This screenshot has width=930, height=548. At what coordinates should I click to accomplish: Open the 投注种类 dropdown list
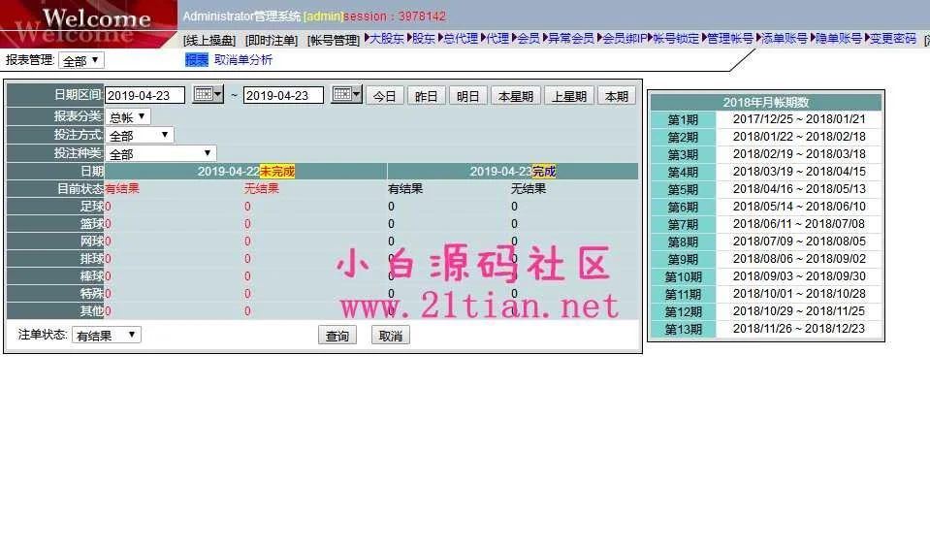(x=160, y=154)
